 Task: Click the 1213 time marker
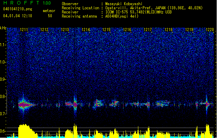[65, 29]
